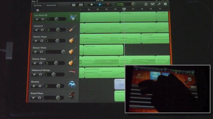Switch to the tracks view
213x119 pixels.
pos(81,5)
